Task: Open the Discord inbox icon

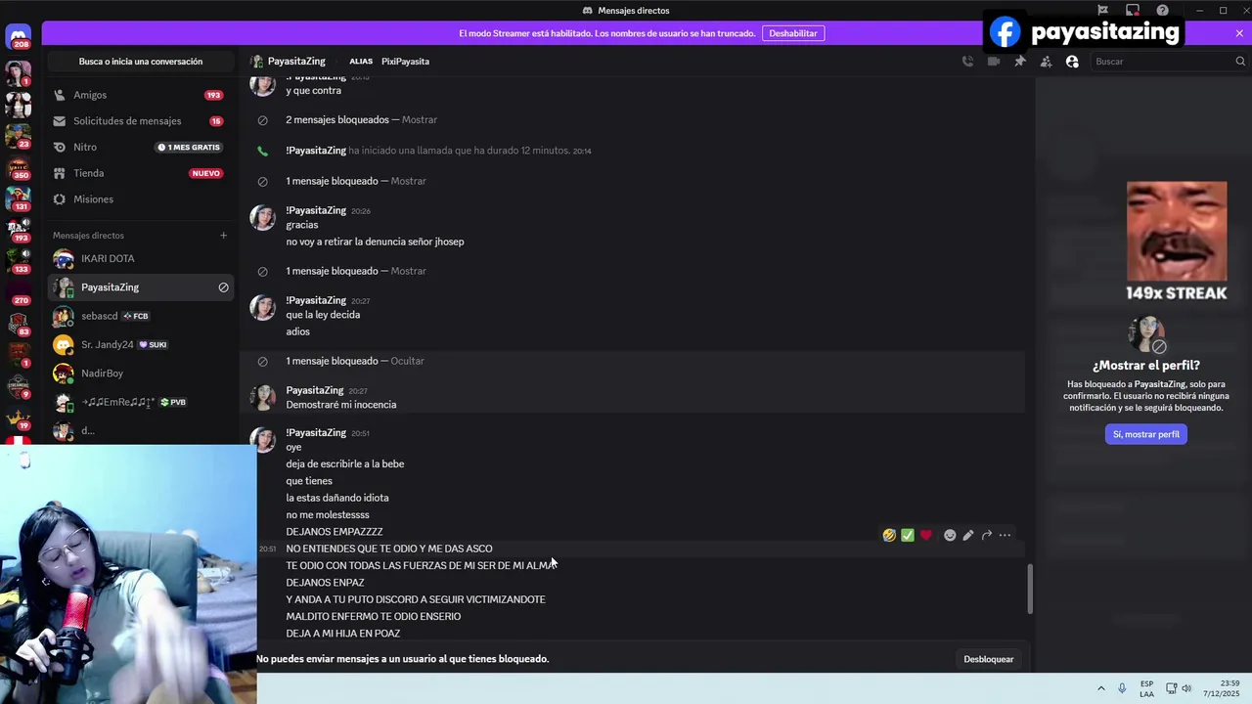Action: click(1133, 11)
